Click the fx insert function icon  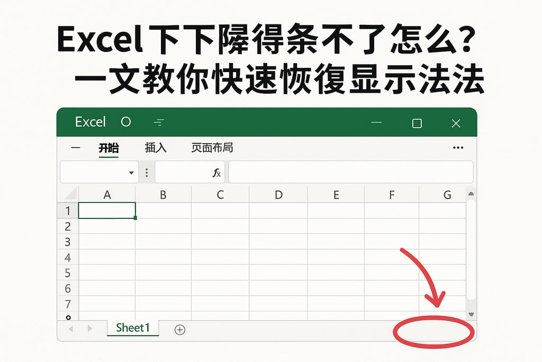(218, 172)
